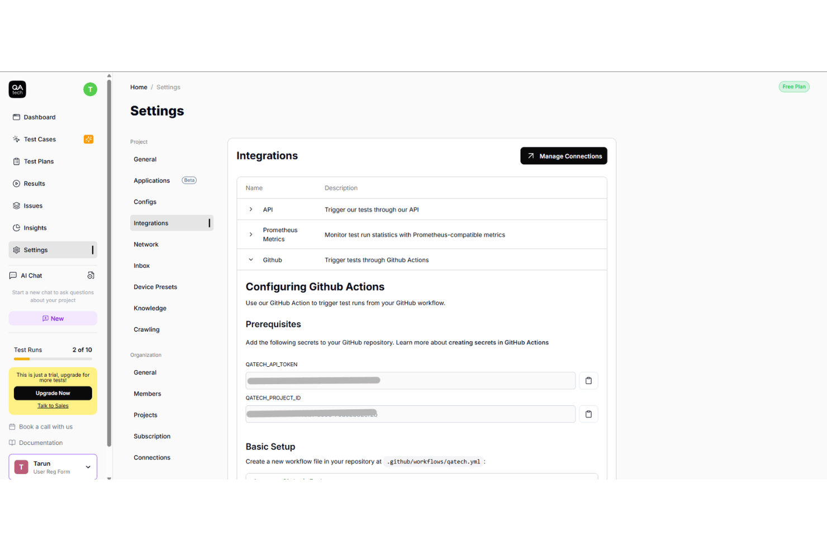Click the QATECH_API_TOKEN field
The image size is (827, 551).
(410, 381)
